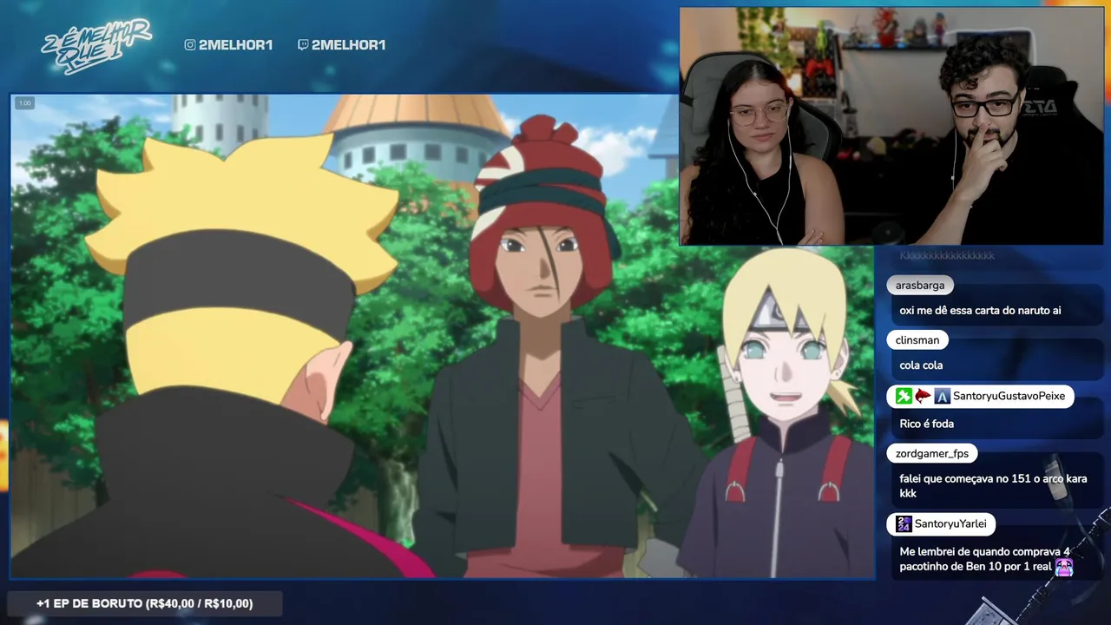Click message 'oxi me dê essa carta do naruto ai'
Viewport: 1111px width, 625px height.
coord(980,311)
